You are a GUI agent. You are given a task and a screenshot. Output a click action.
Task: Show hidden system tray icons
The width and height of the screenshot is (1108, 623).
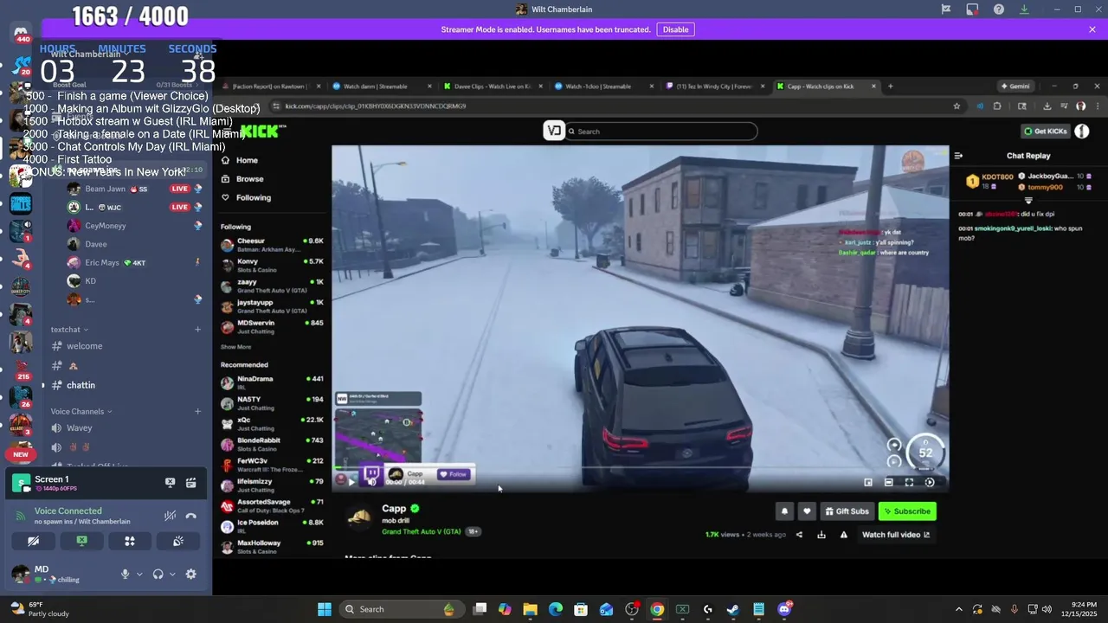[958, 609]
